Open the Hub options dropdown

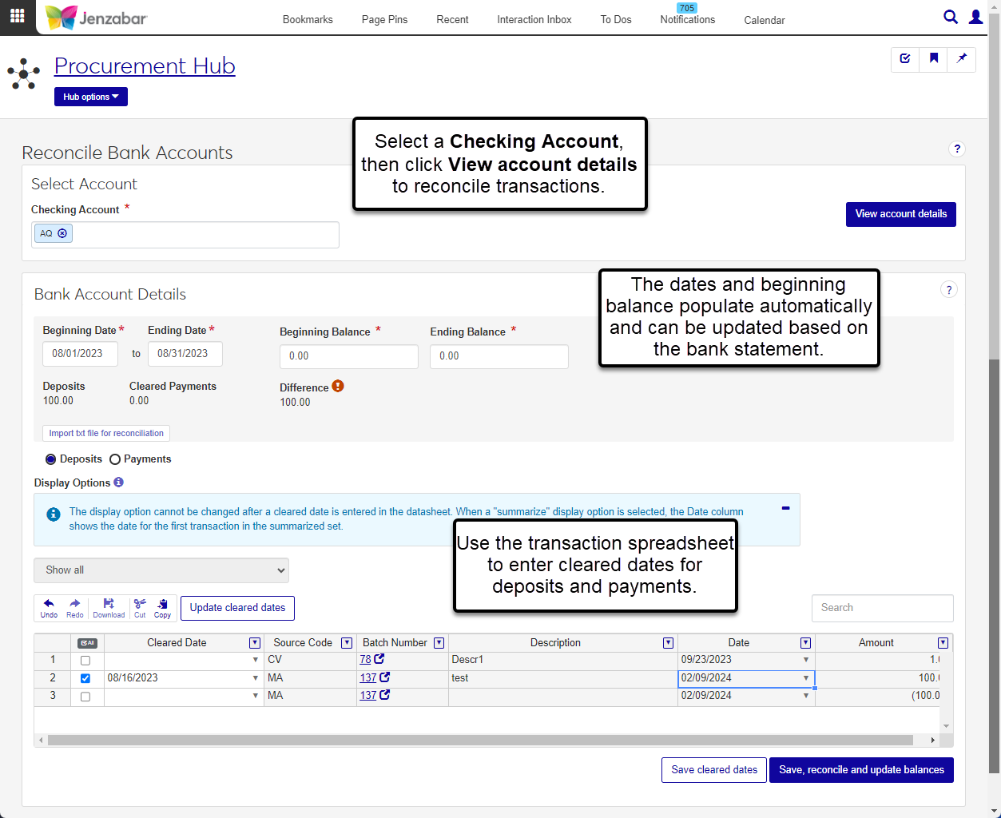91,97
